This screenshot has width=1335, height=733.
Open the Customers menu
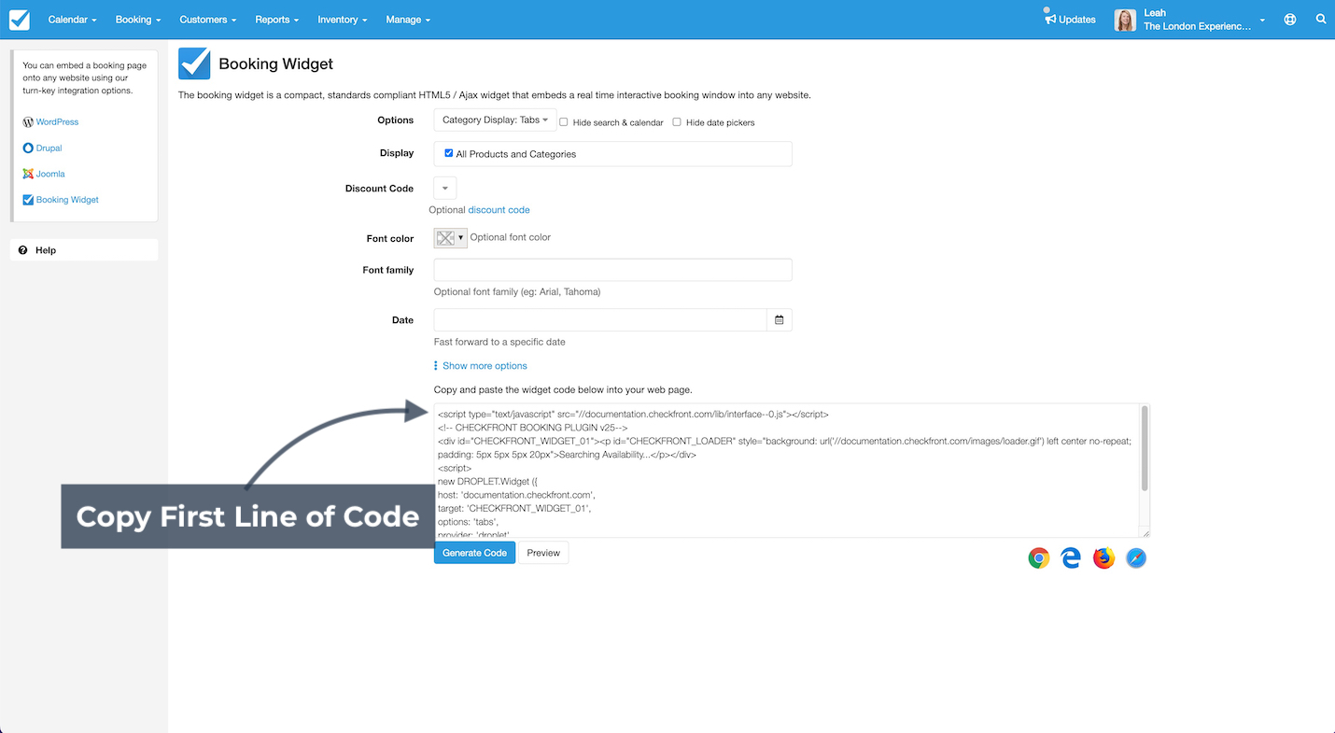(208, 20)
